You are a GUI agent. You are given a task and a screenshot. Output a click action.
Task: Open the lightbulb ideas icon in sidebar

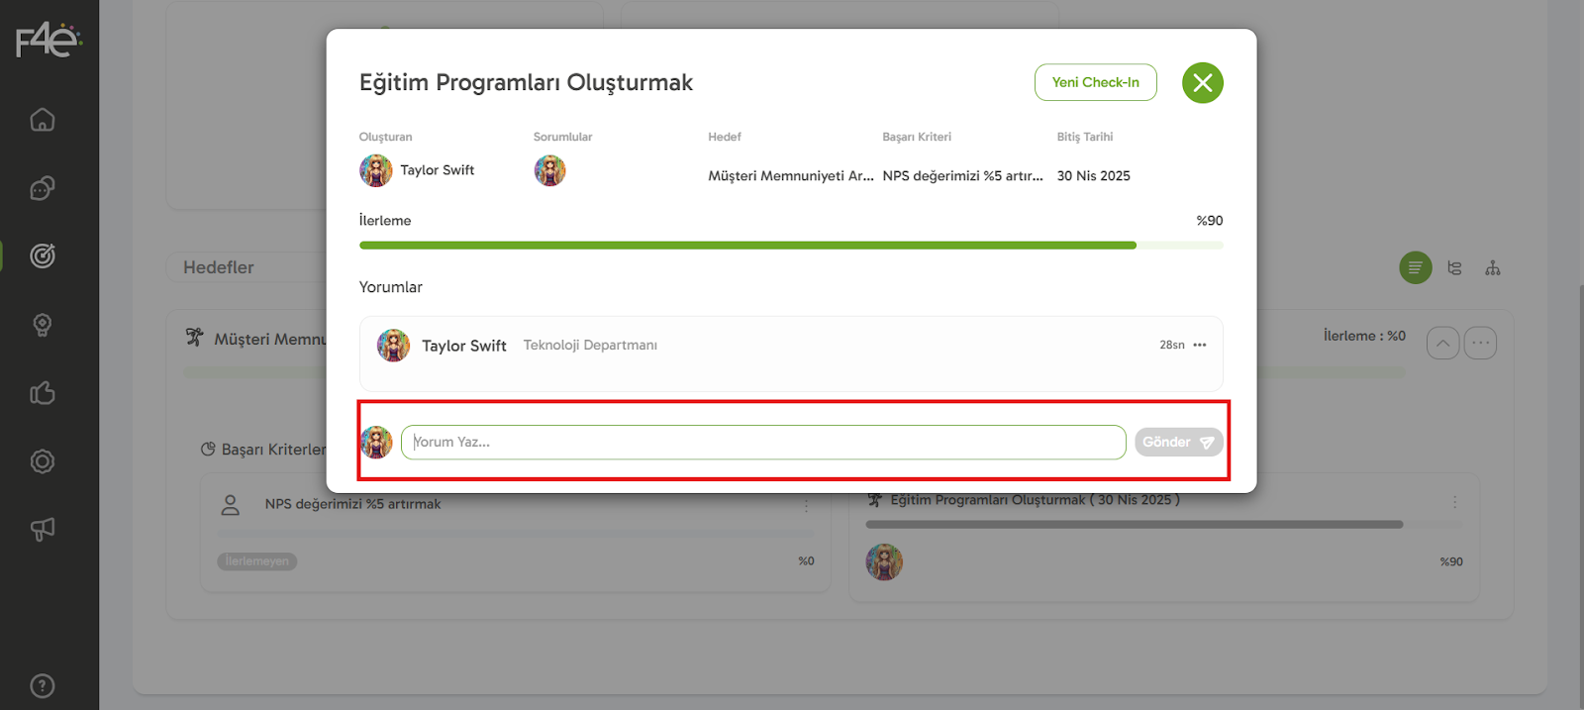(x=43, y=325)
